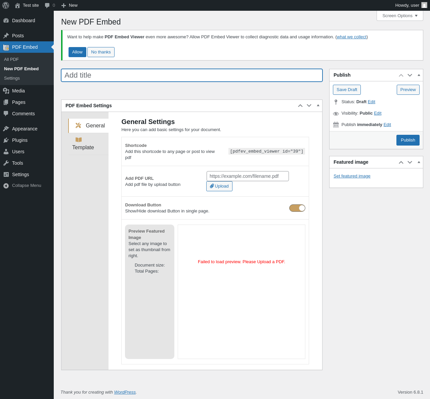Click the WordPress logo icon
Image resolution: width=430 pixels, height=399 pixels.
pos(6,5)
